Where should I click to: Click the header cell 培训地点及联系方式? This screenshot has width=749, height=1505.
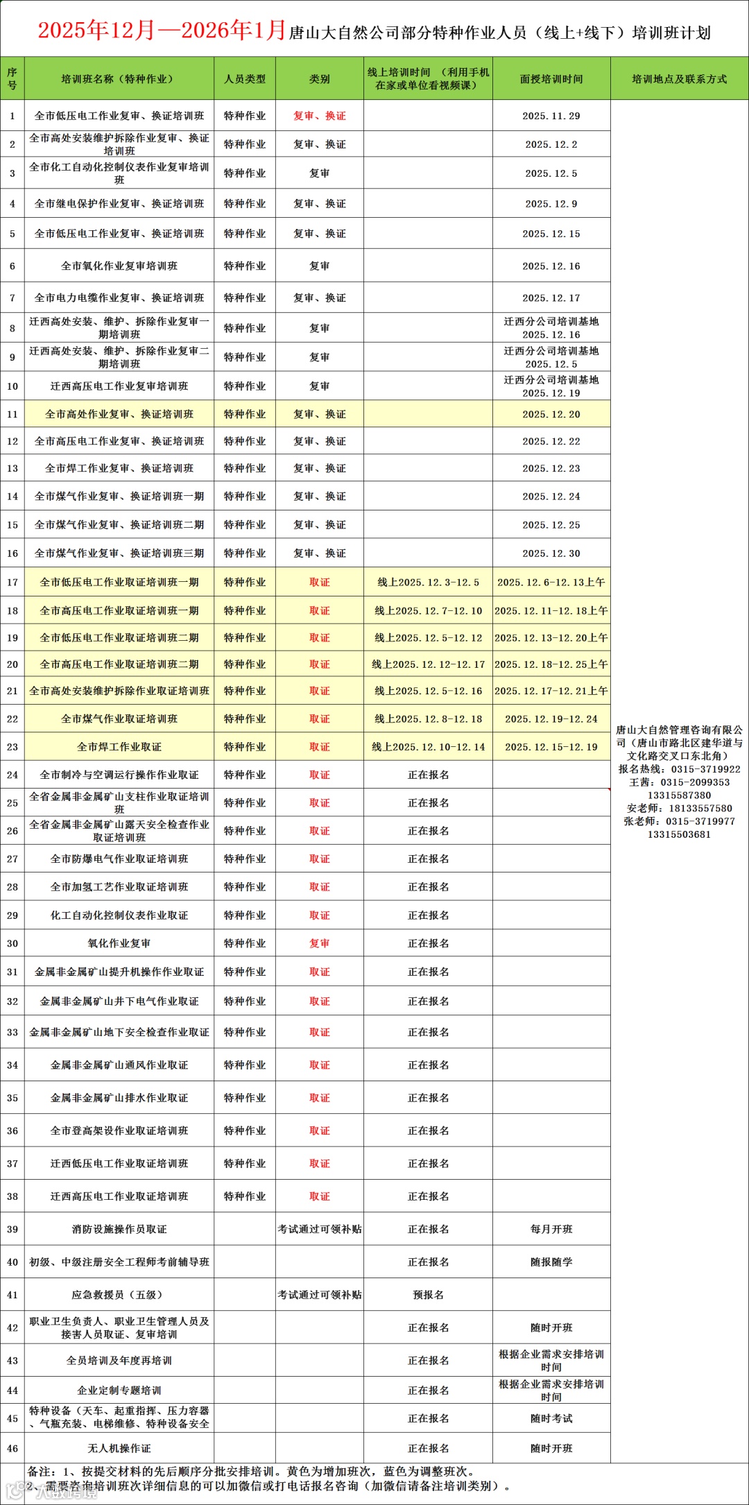point(679,78)
